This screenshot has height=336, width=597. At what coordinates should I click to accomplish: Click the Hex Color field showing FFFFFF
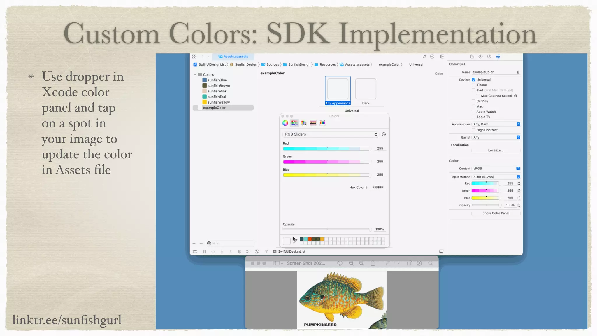click(378, 188)
